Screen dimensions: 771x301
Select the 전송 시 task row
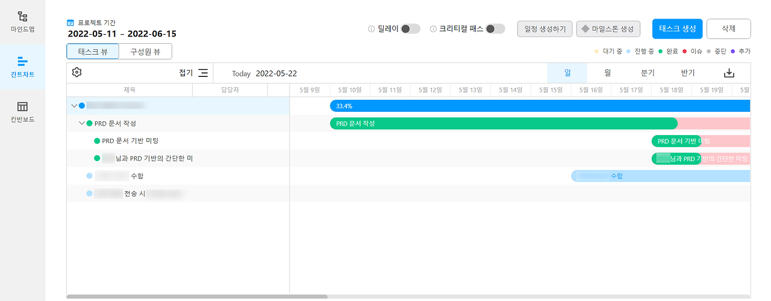[x=178, y=193]
